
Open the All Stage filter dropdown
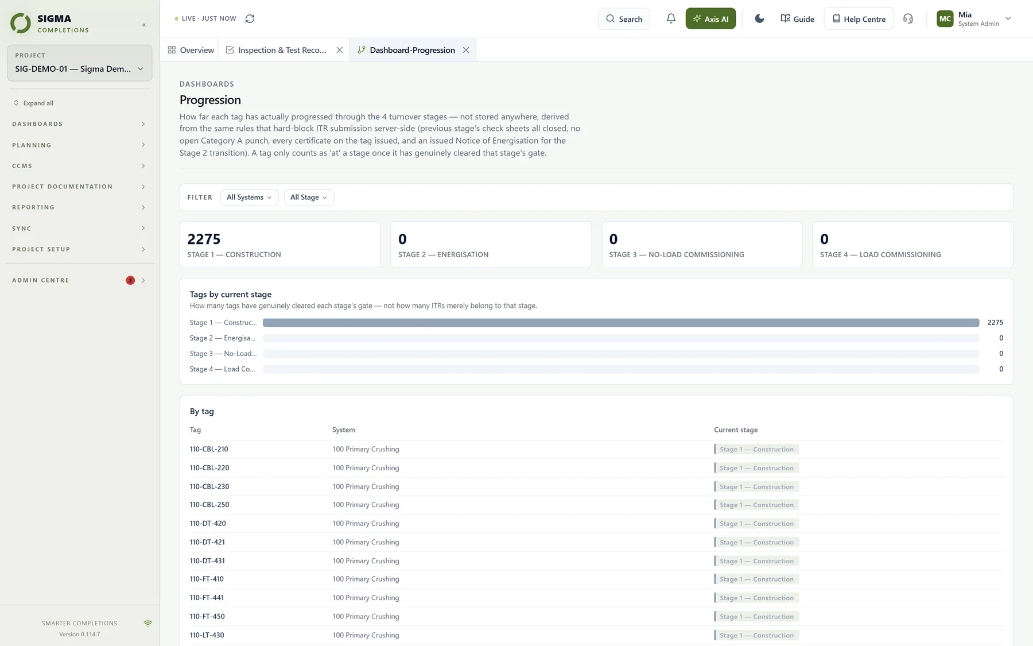(x=309, y=197)
